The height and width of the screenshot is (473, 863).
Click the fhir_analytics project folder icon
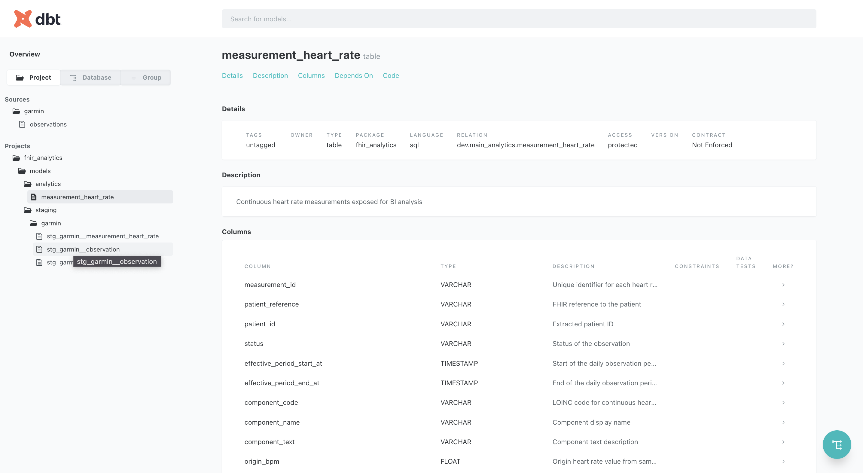click(16, 158)
